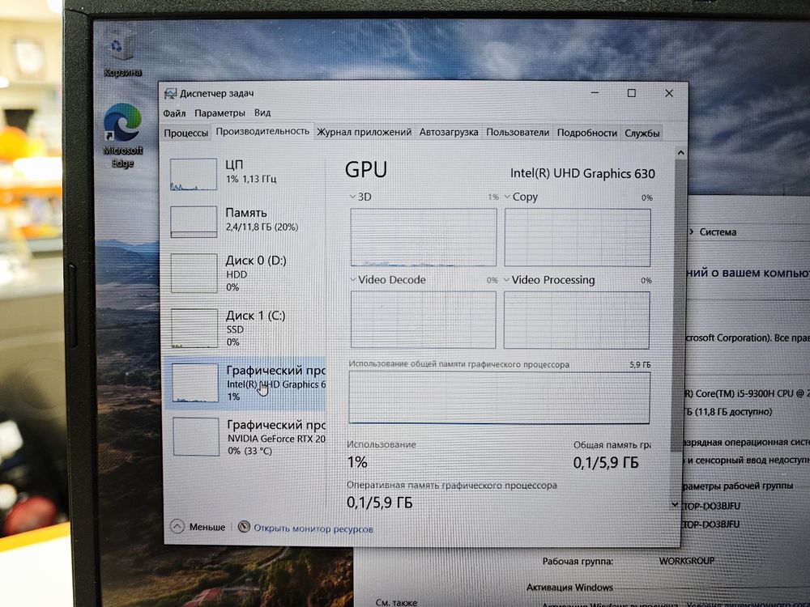Open the Вид menu

click(x=262, y=112)
